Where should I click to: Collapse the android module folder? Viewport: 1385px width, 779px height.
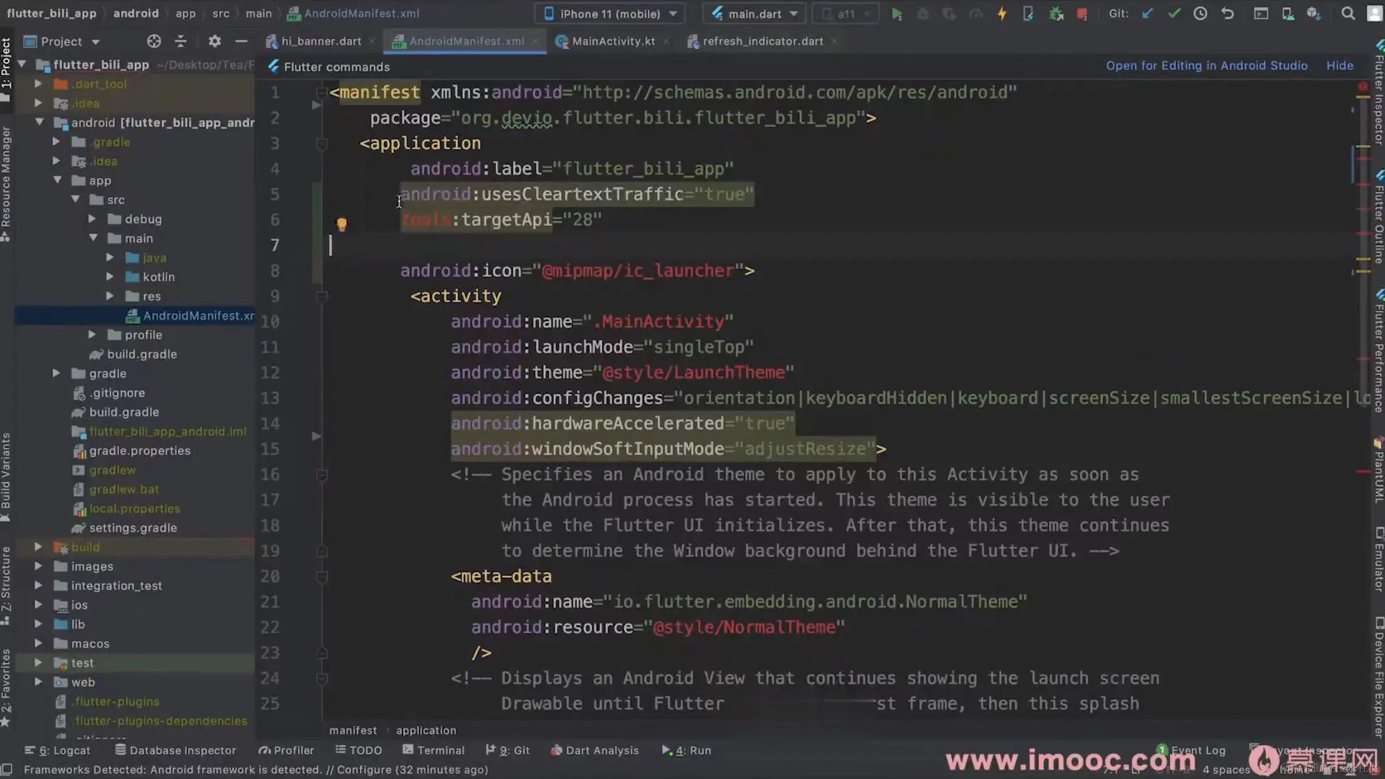(x=39, y=122)
